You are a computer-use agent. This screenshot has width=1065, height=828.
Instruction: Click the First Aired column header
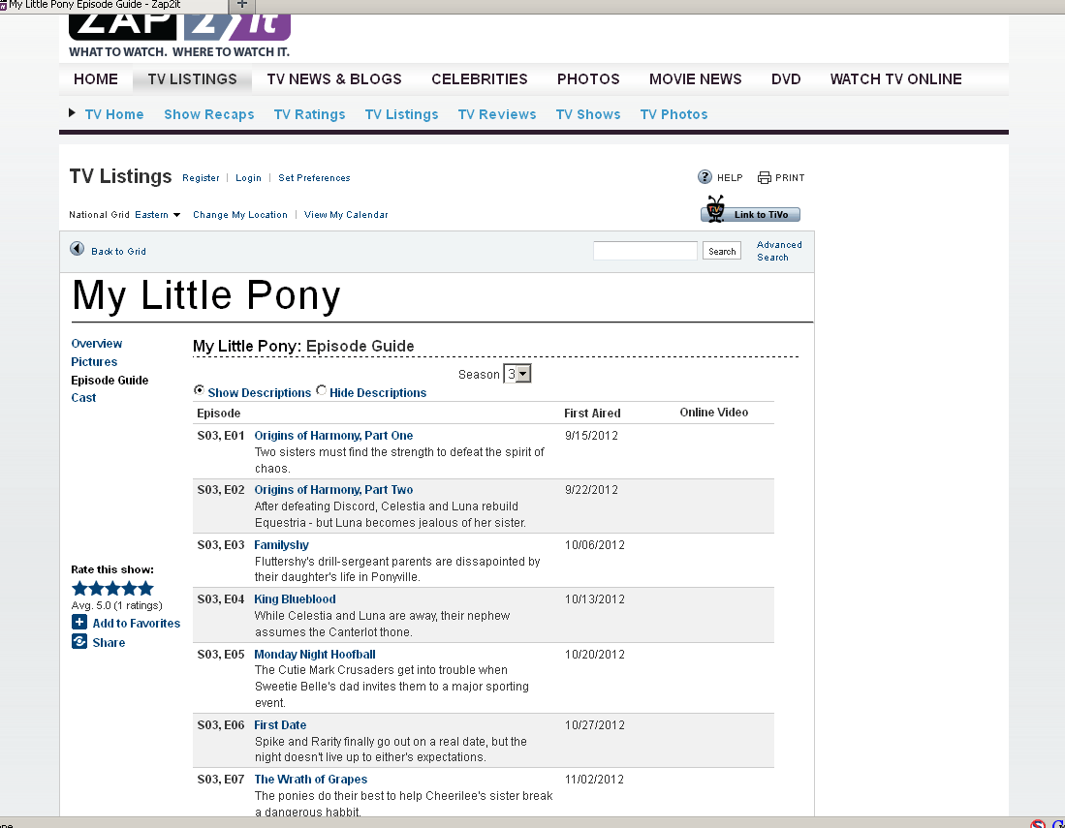592,414
